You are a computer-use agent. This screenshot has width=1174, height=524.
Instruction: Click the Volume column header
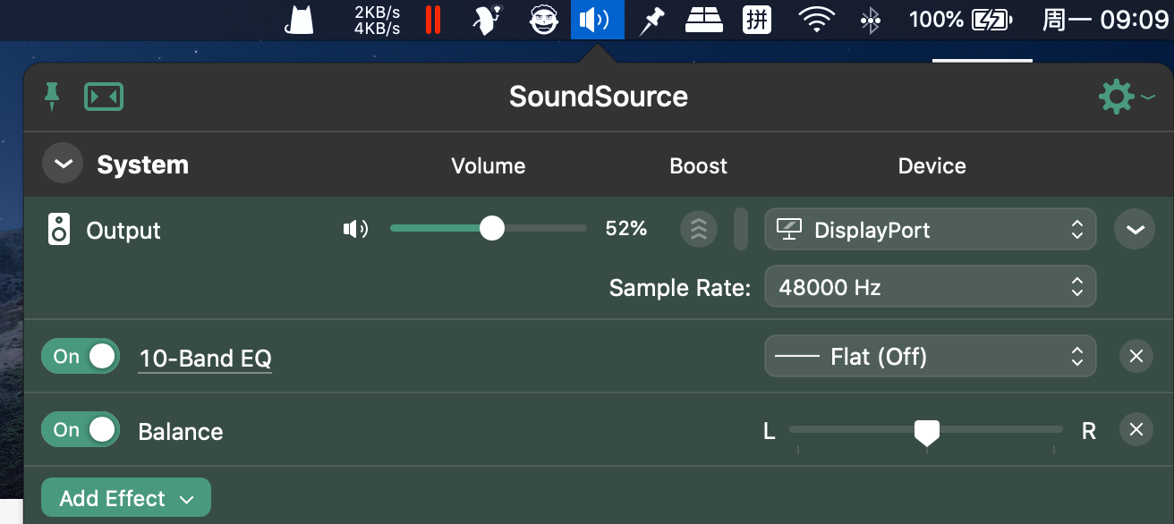489,165
